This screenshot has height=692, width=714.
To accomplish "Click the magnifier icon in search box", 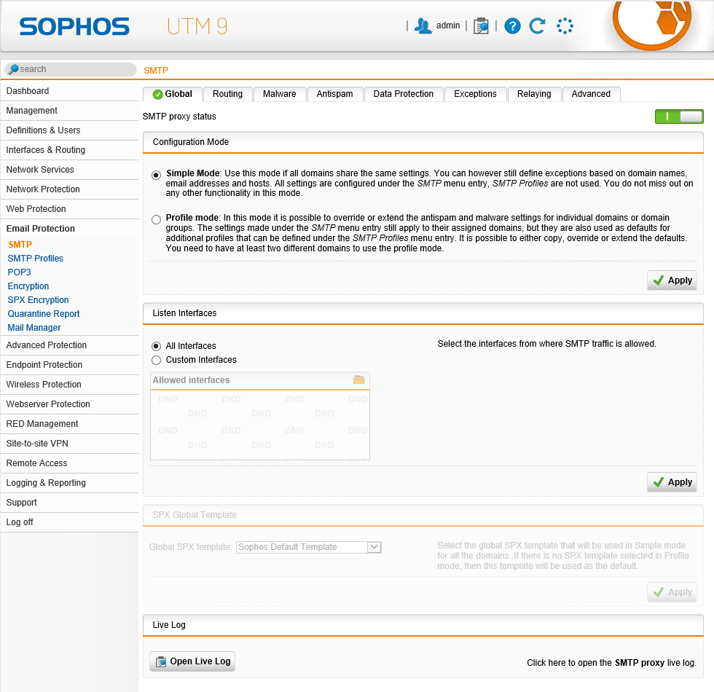I will (x=13, y=69).
